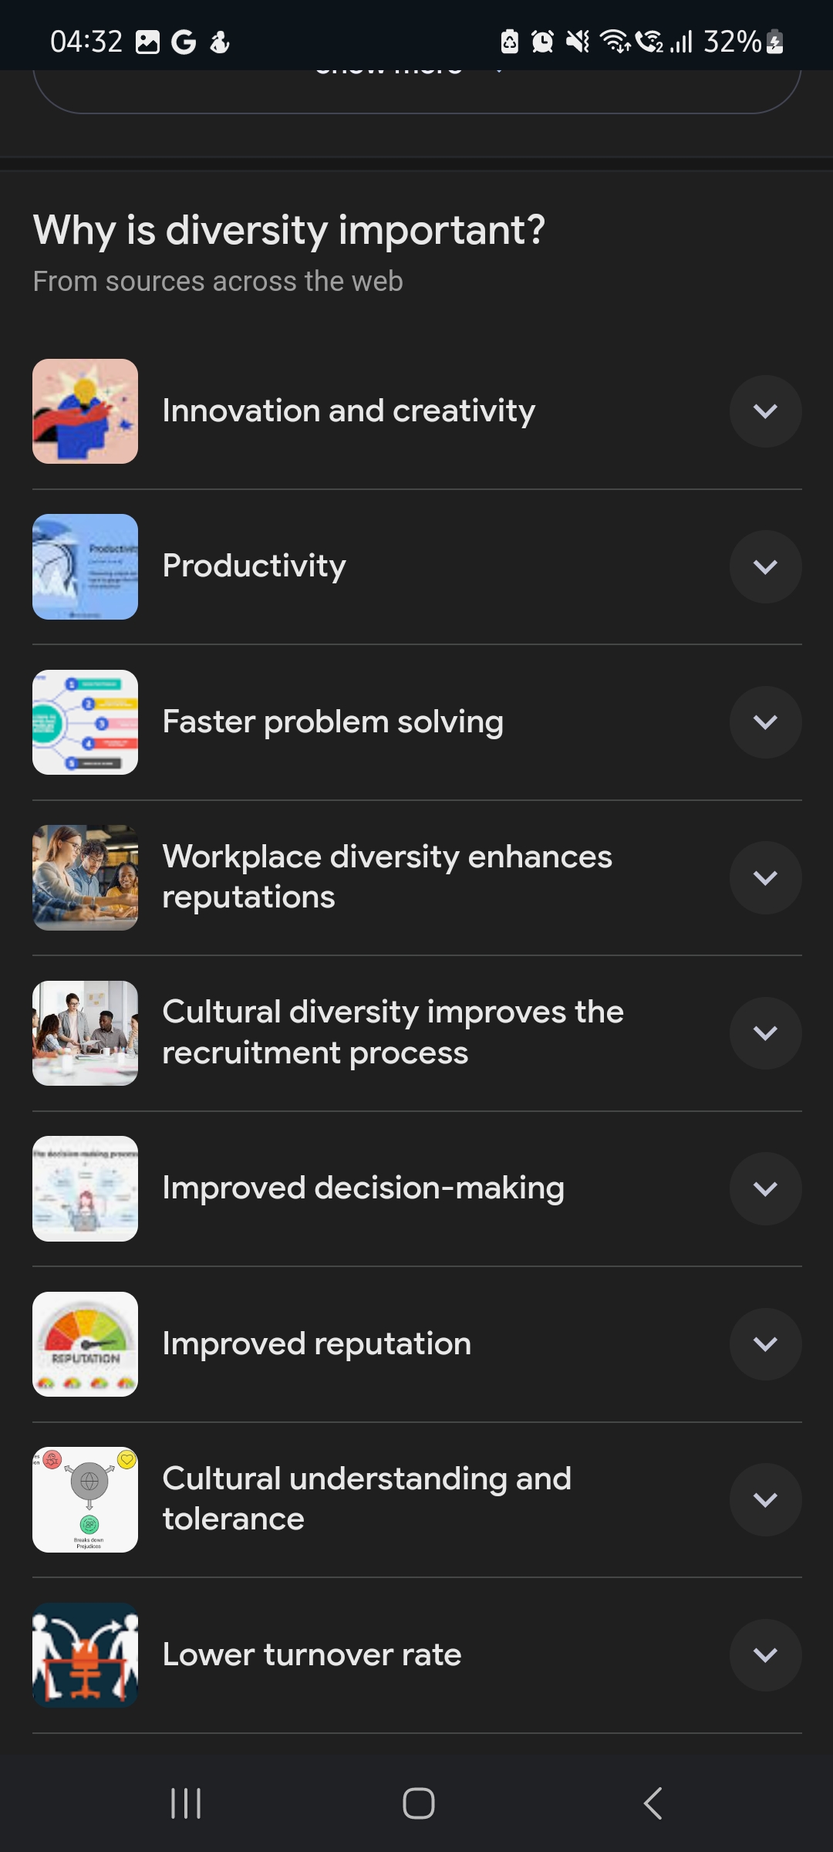Expand Workplace diversity enhances reputations chevron
This screenshot has height=1852, width=833.
coord(765,877)
